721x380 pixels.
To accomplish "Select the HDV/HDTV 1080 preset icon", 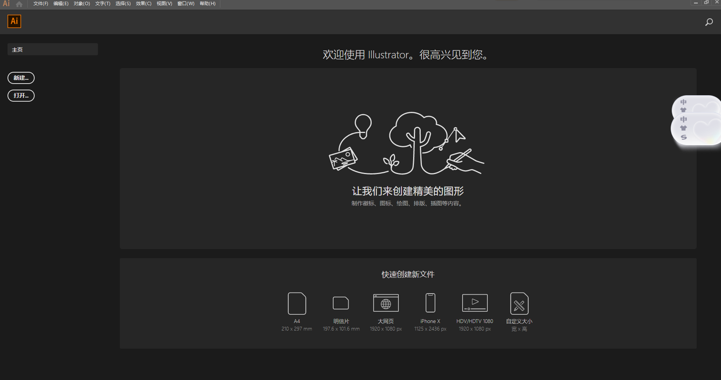I will coord(474,303).
